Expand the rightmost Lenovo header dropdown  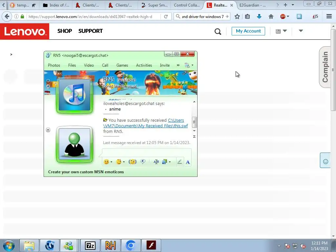[x=301, y=31]
